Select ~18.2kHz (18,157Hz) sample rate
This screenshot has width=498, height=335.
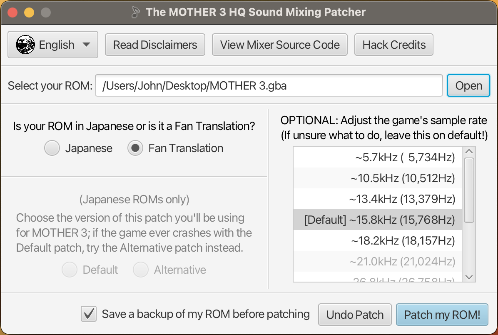pos(378,240)
